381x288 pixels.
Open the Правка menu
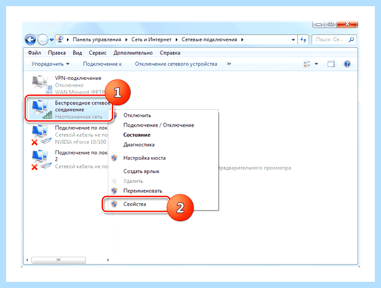pos(57,53)
